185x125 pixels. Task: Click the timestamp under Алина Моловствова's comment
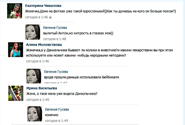[37, 61]
